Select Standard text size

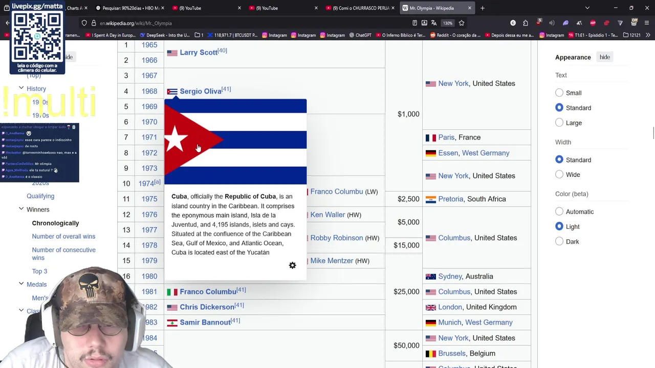559,108
